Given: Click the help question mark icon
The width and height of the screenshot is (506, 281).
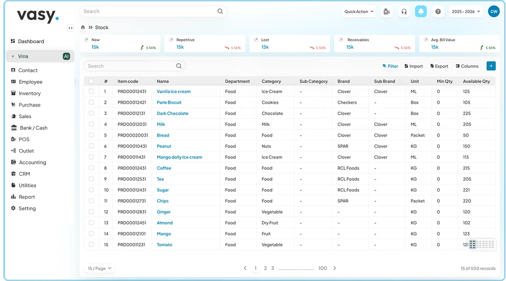Looking at the screenshot, I should (x=438, y=11).
